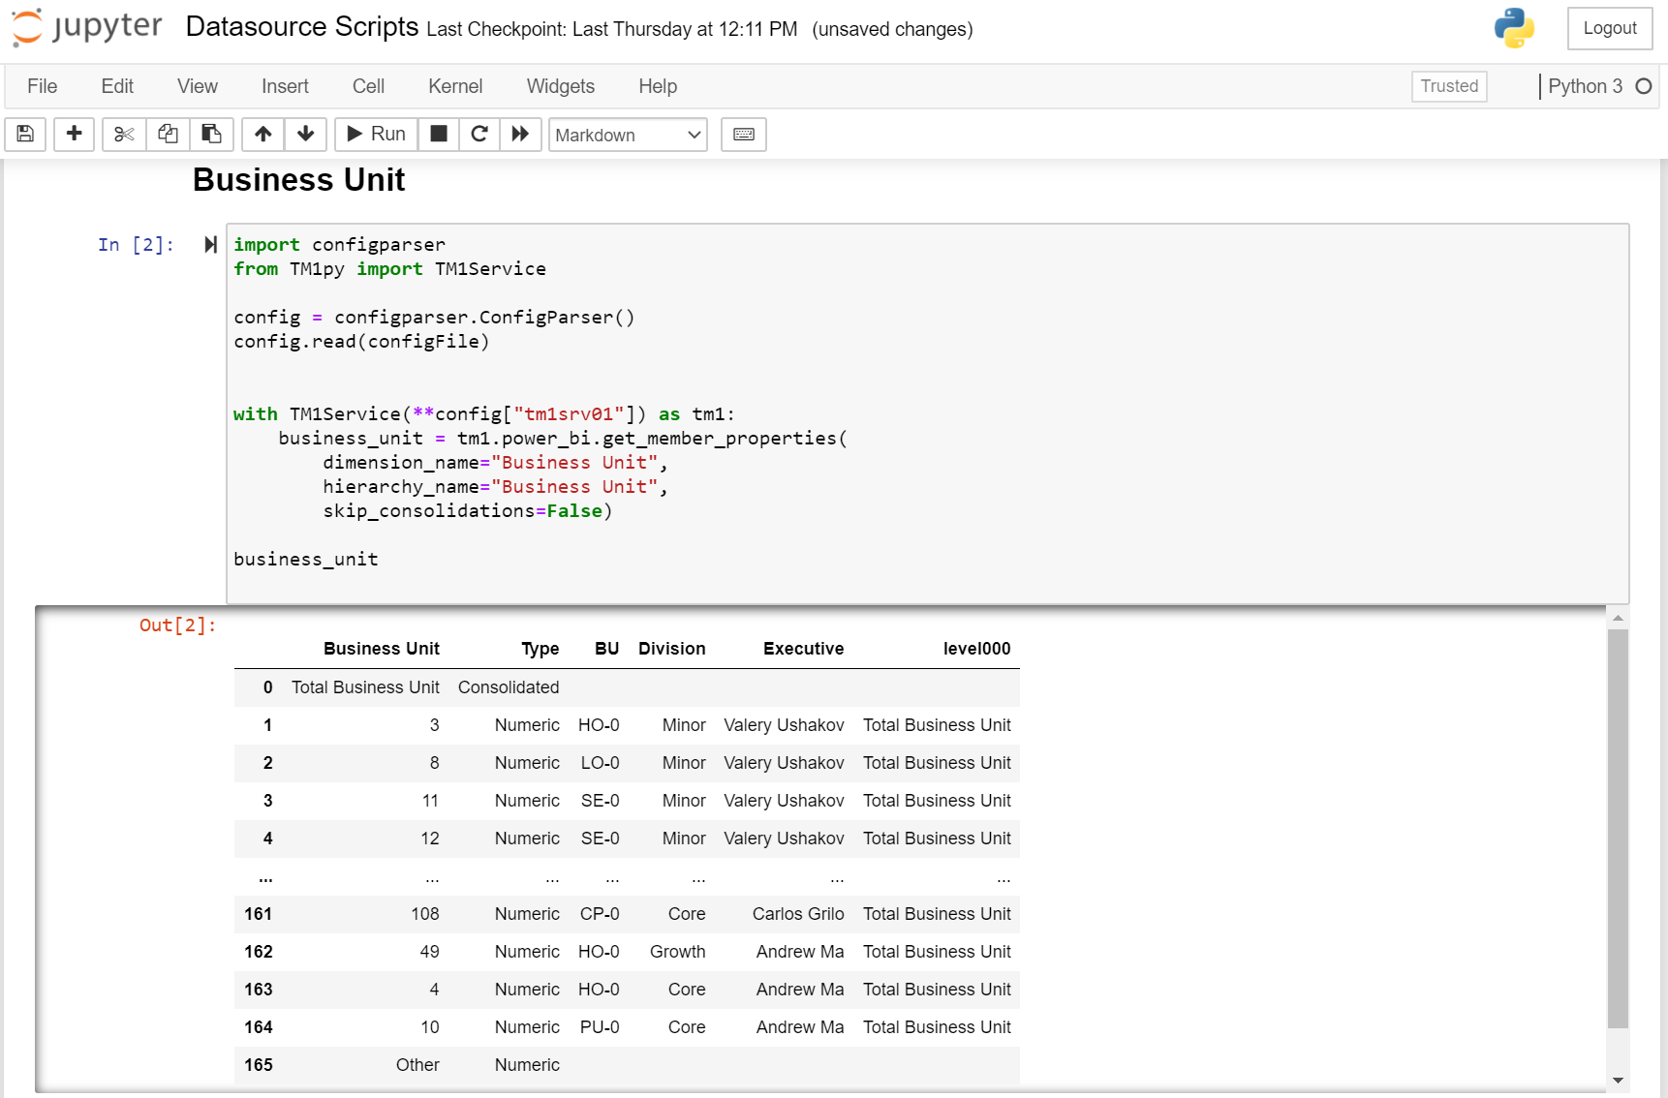Paste cells below icon
Viewport: 1668px width, 1098px height.
click(x=211, y=135)
